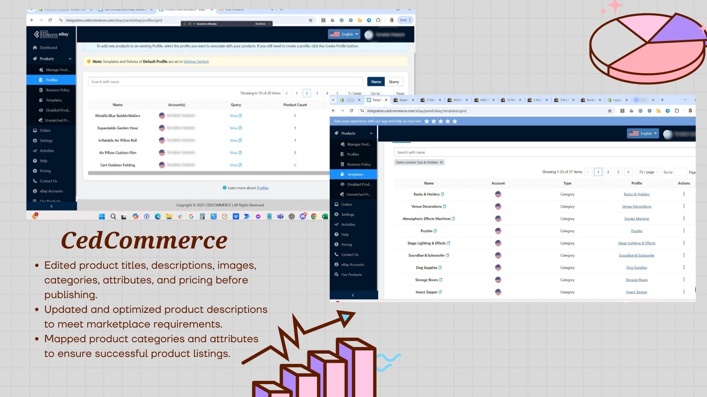Collapse the Profiles window sidebar with the chevron
This screenshot has width=707, height=397.
[52, 207]
